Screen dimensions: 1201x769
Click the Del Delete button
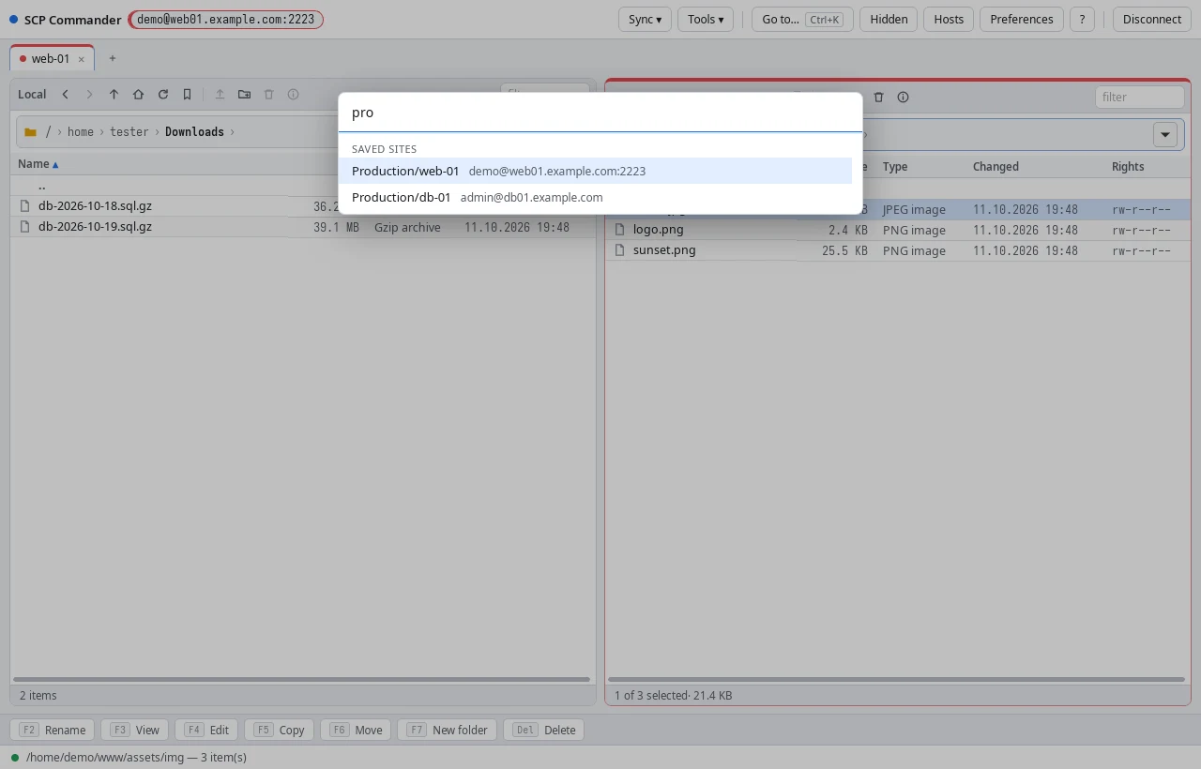543,730
